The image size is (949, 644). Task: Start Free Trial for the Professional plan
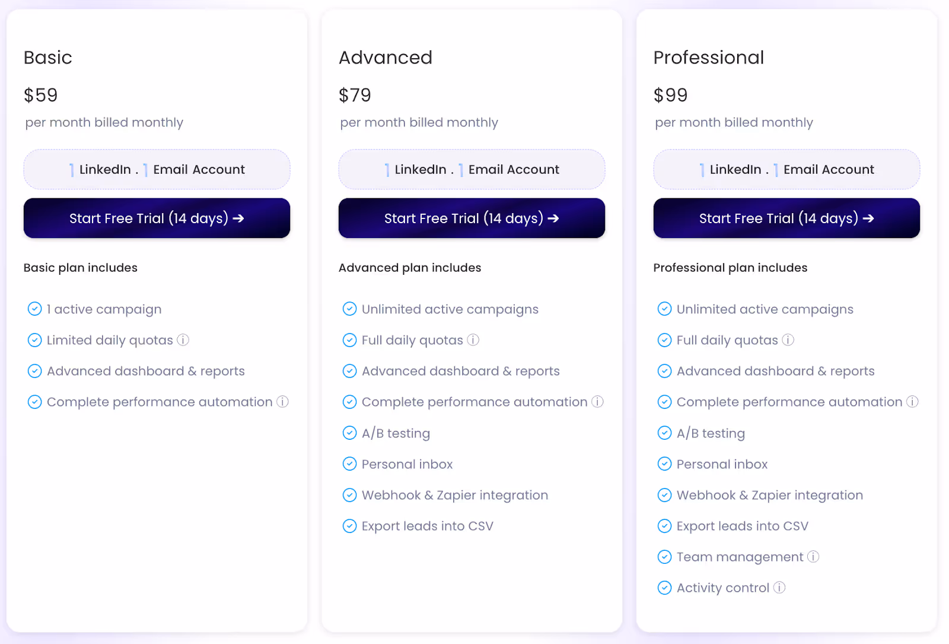[x=786, y=218]
